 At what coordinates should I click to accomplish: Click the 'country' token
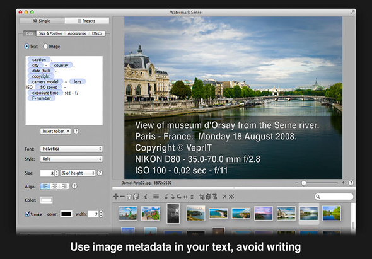(x=61, y=66)
